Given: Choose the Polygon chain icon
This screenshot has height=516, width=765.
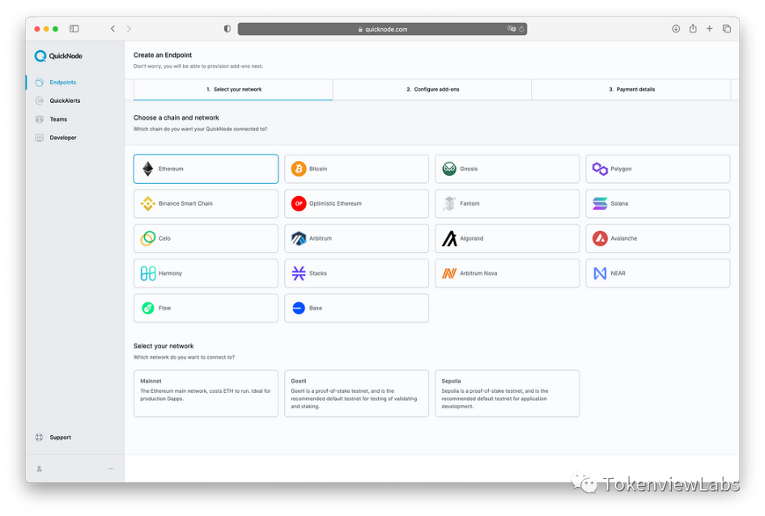Looking at the screenshot, I should tap(600, 169).
